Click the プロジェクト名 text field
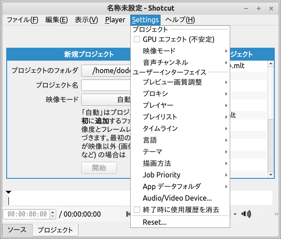Image resolution: width=281 pixels, height=239 pixels. pyautogui.click(x=106, y=85)
